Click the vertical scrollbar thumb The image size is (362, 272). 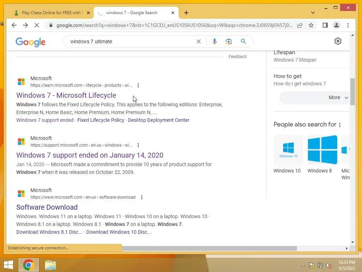352,92
